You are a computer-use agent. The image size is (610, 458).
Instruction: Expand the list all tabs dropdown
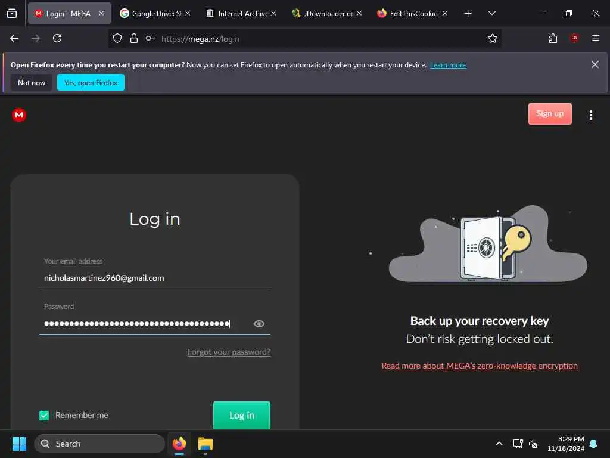[491, 13]
